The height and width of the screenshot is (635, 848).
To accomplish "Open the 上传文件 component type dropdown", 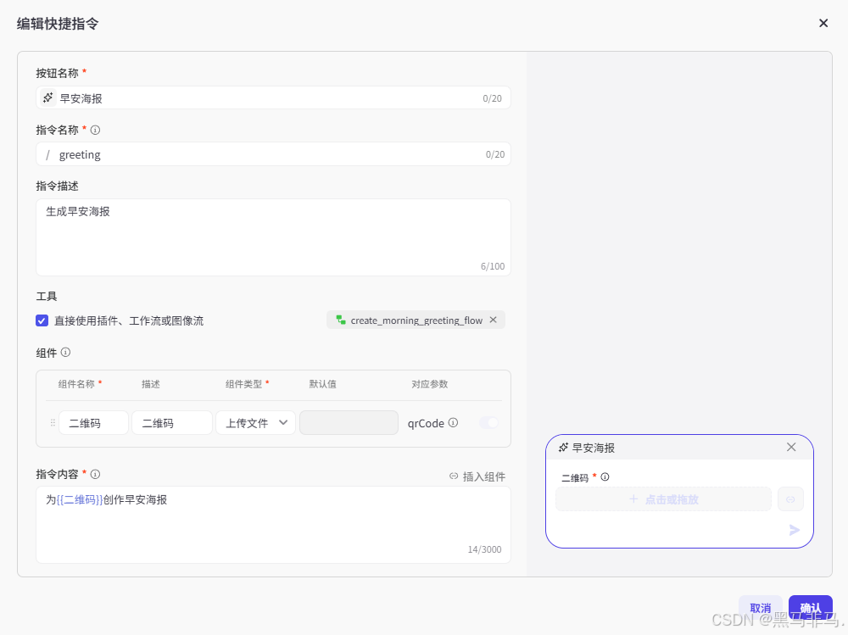I will tap(255, 422).
